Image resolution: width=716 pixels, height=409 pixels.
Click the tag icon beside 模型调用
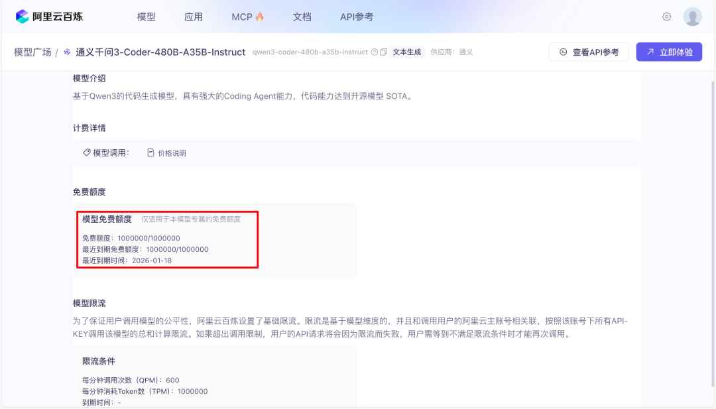pyautogui.click(x=86, y=152)
